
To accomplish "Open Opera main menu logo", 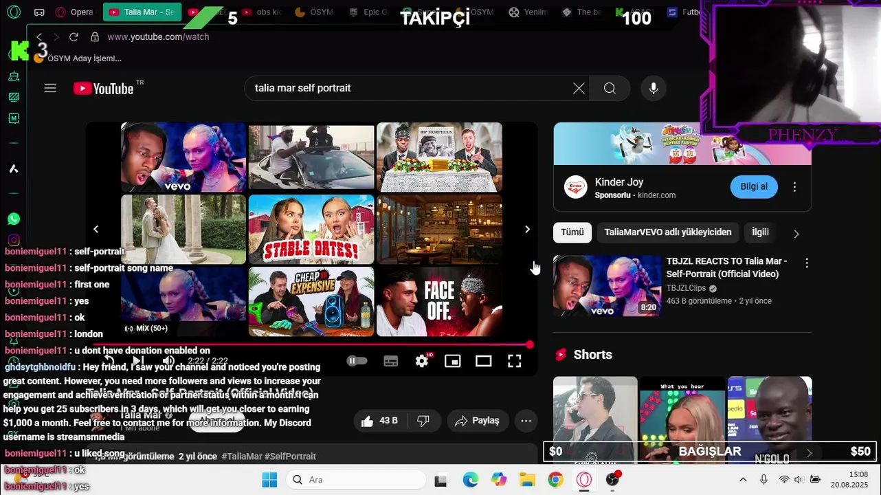I will (14, 12).
